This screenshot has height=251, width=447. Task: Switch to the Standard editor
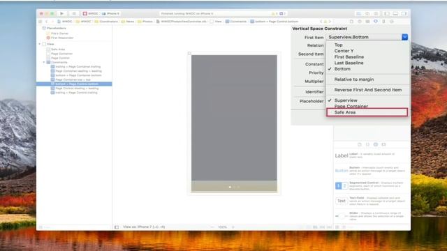tap(358, 13)
